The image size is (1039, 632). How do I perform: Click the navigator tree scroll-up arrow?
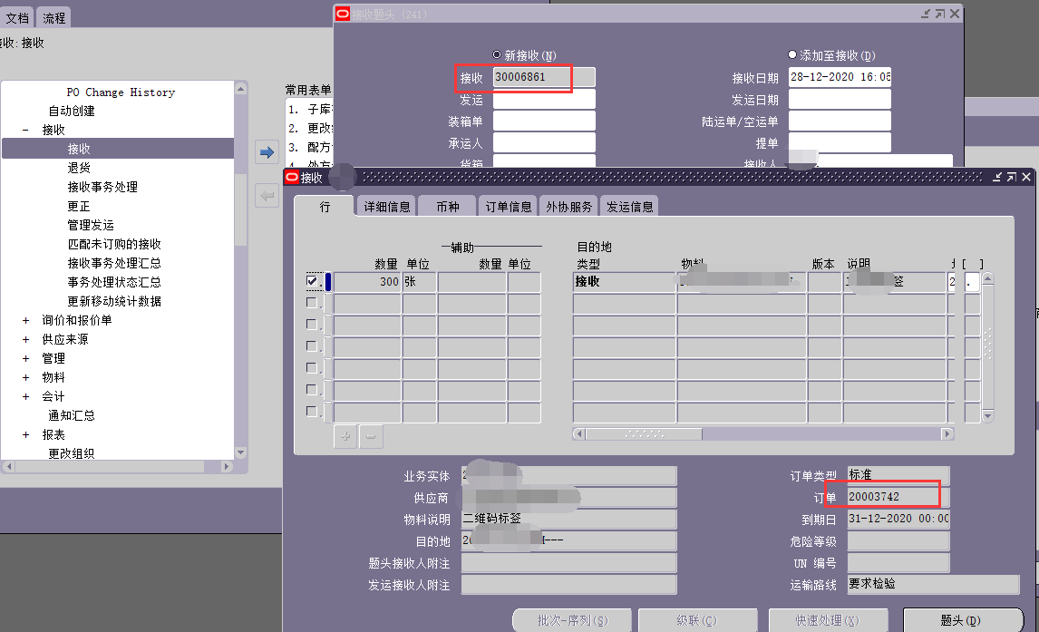(240, 88)
